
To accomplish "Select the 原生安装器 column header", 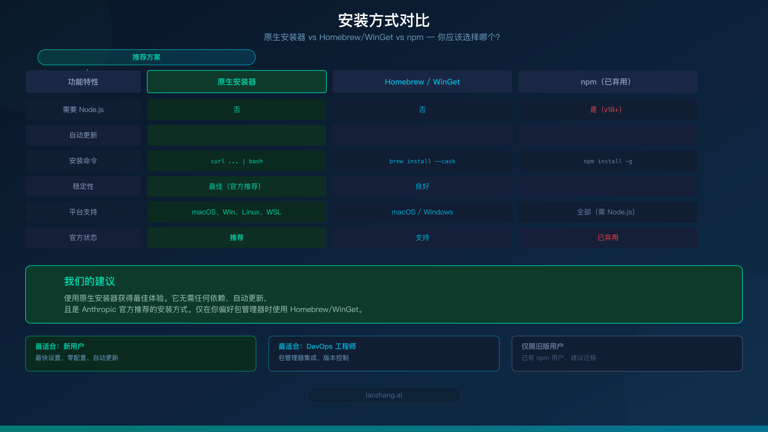I will point(236,82).
